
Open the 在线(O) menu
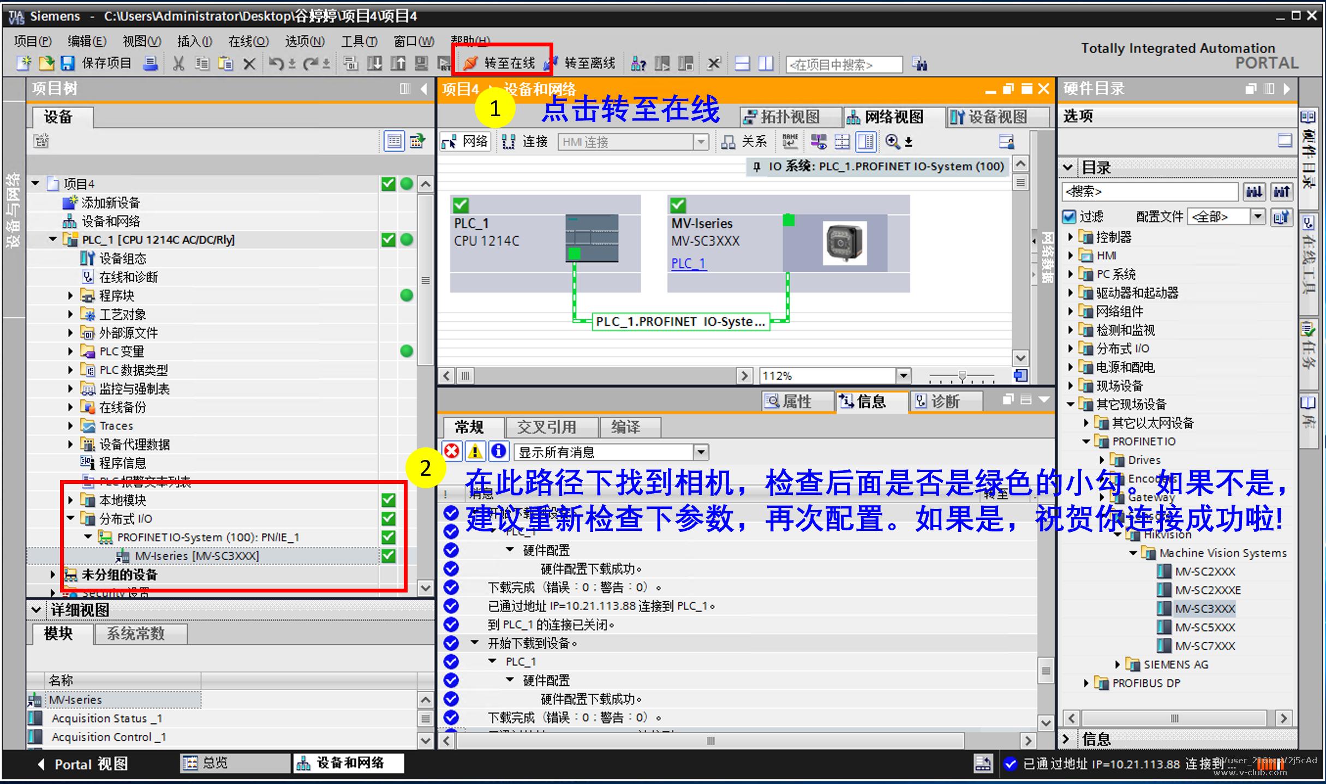248,41
